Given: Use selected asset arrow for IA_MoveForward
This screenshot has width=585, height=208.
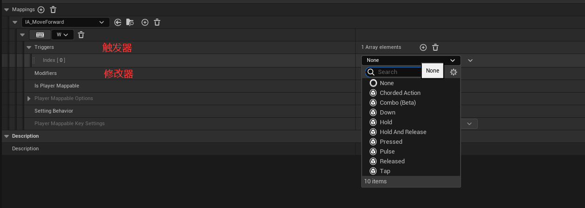Looking at the screenshot, I should point(117,22).
